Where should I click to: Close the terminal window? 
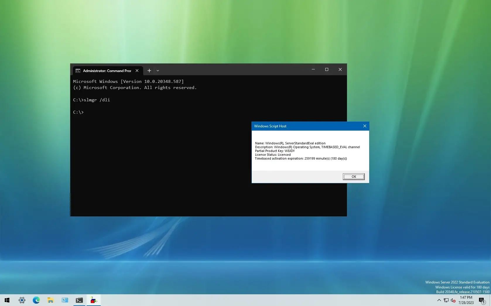click(x=340, y=69)
